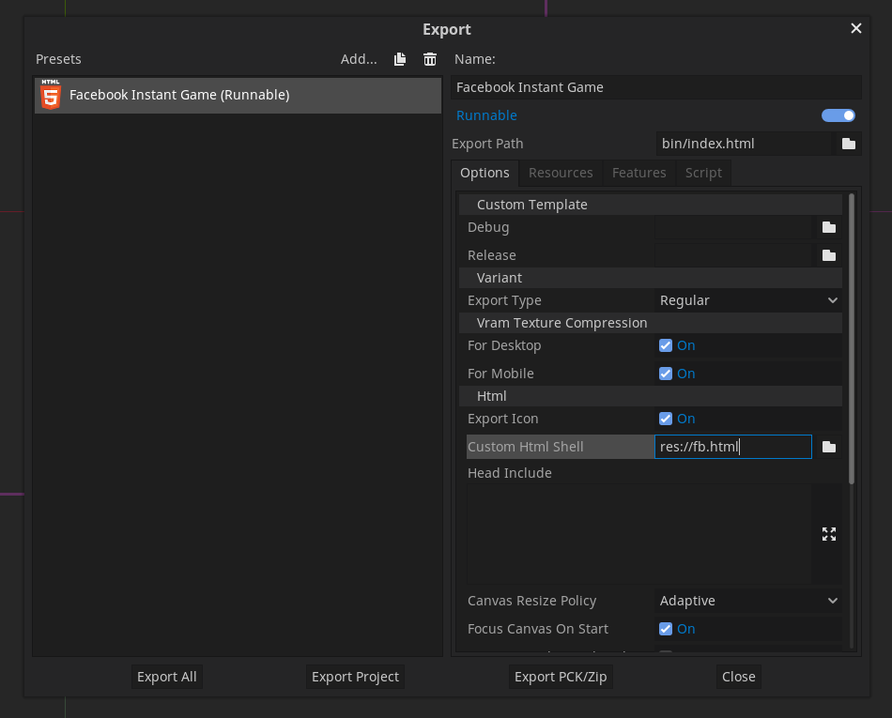Disable the Export Icon checkbox
The height and width of the screenshot is (718, 892).
pyautogui.click(x=665, y=419)
